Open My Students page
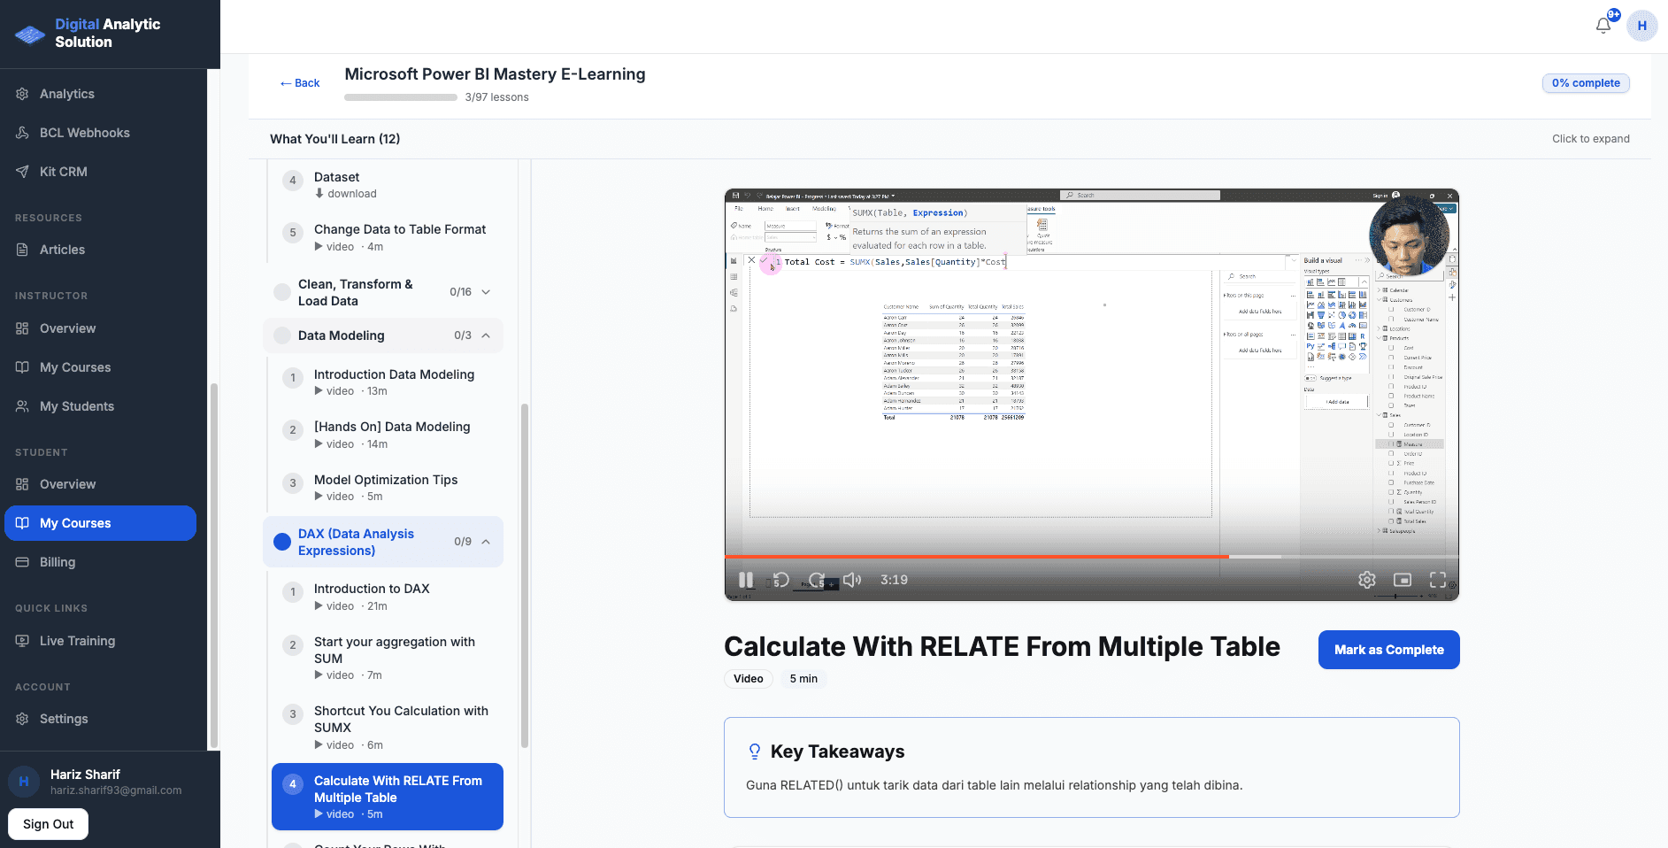 pos(100,406)
